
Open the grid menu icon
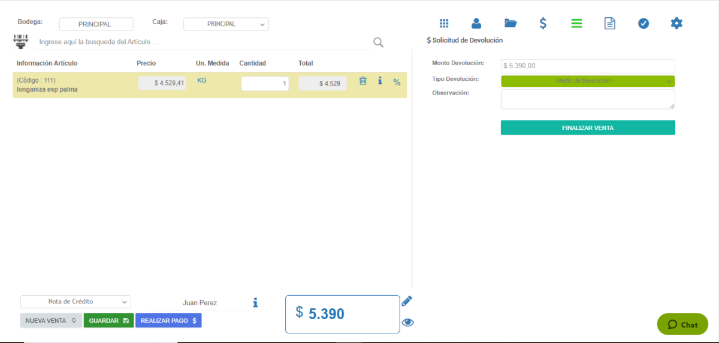444,23
